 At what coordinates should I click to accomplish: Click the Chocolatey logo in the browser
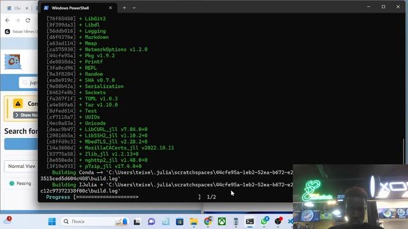click(13, 62)
